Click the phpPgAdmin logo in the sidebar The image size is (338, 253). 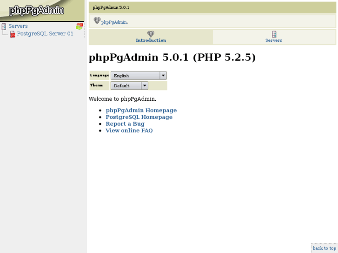36,10
